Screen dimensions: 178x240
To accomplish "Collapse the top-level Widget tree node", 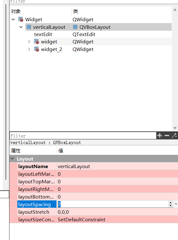I will (13, 19).
